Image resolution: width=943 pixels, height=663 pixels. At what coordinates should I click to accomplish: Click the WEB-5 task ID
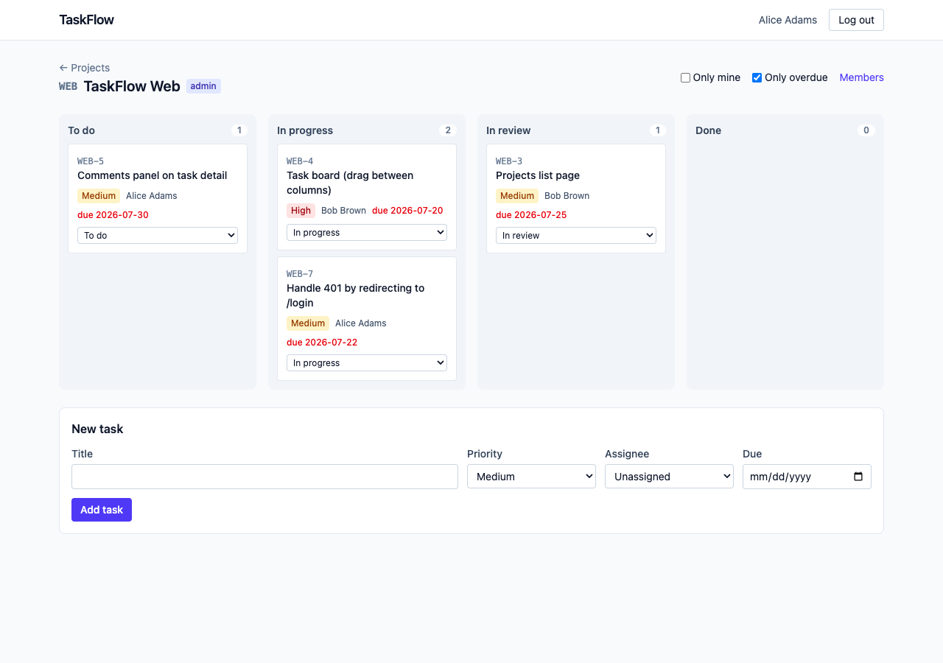click(91, 161)
